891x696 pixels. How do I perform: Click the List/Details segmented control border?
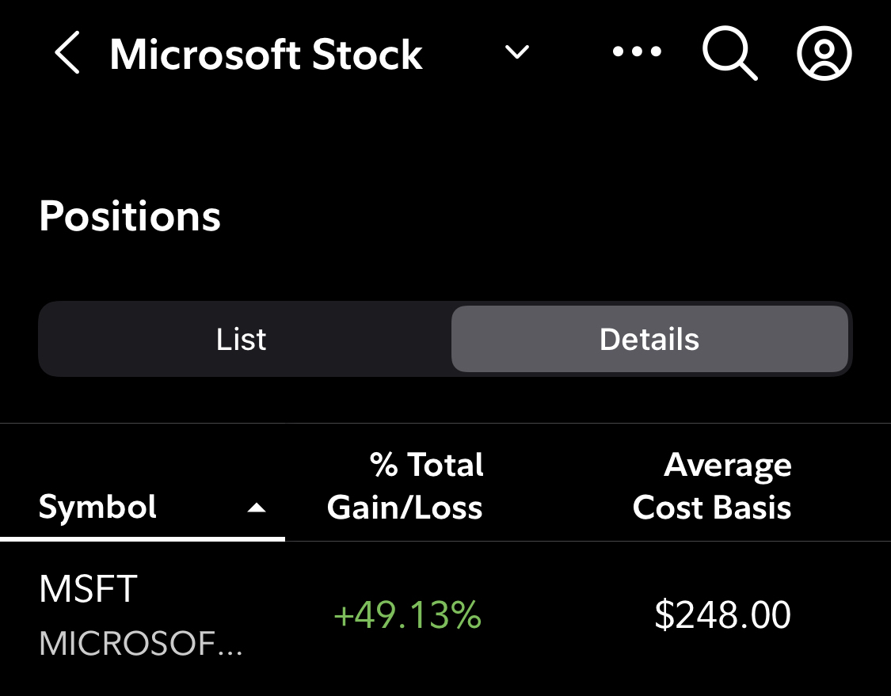[444, 302]
